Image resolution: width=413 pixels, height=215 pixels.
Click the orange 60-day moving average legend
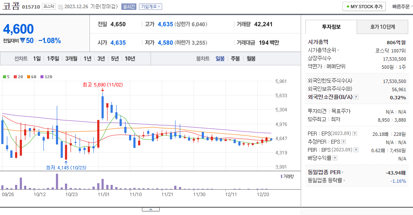tap(31, 77)
